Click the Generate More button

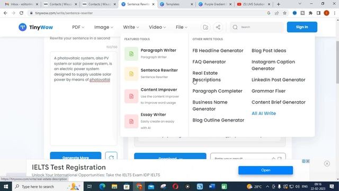click(x=75, y=156)
